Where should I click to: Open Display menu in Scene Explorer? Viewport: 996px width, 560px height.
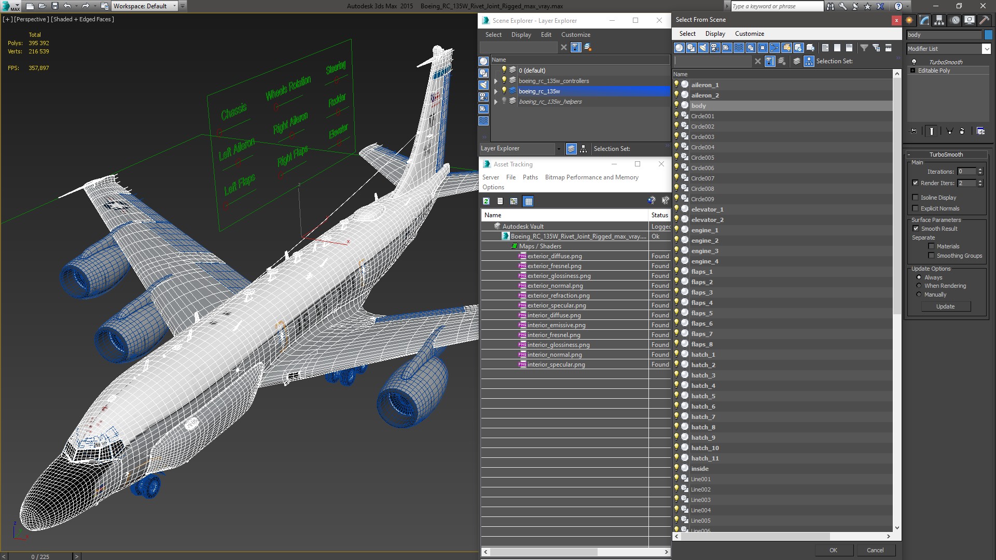pos(521,35)
